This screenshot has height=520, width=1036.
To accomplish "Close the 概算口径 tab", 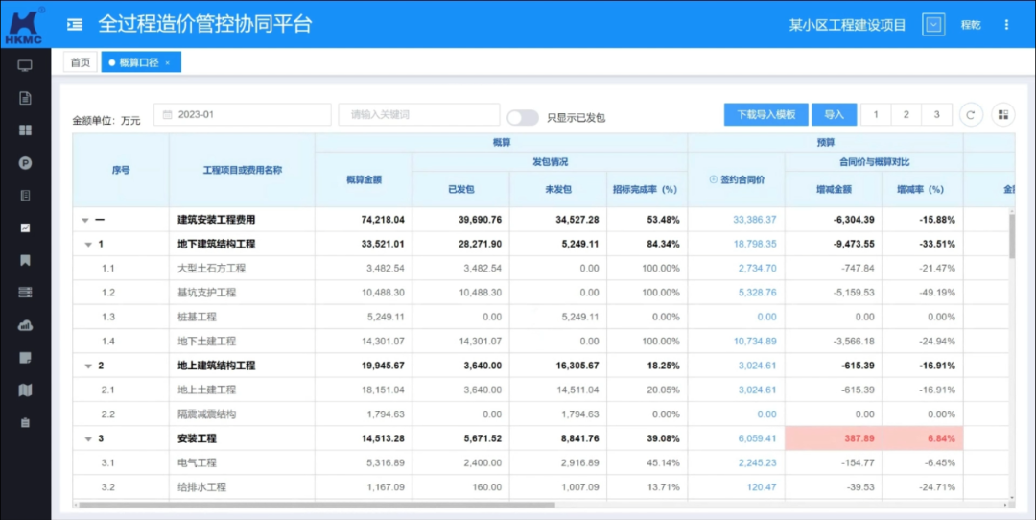I will tap(168, 62).
